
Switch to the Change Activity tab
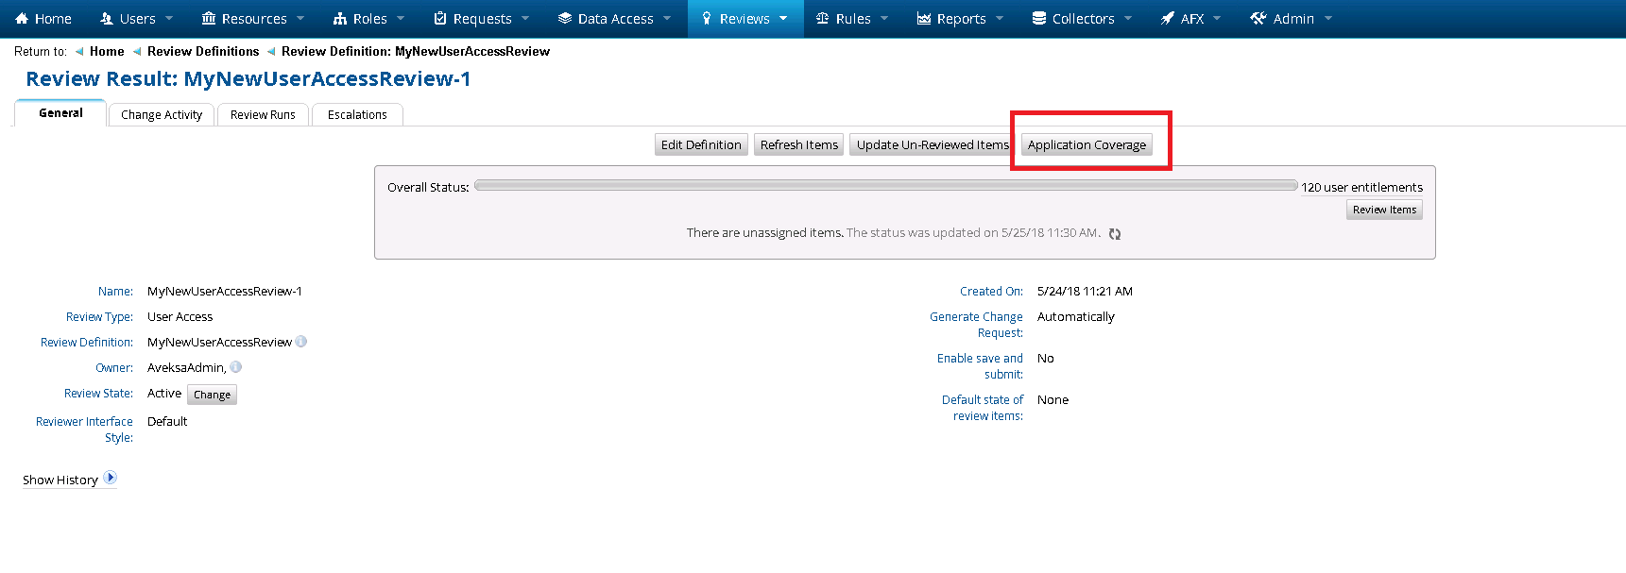tap(162, 115)
